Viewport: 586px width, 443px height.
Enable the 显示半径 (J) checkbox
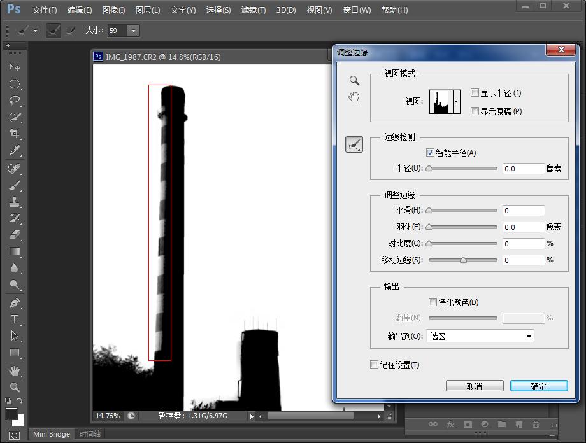(475, 93)
